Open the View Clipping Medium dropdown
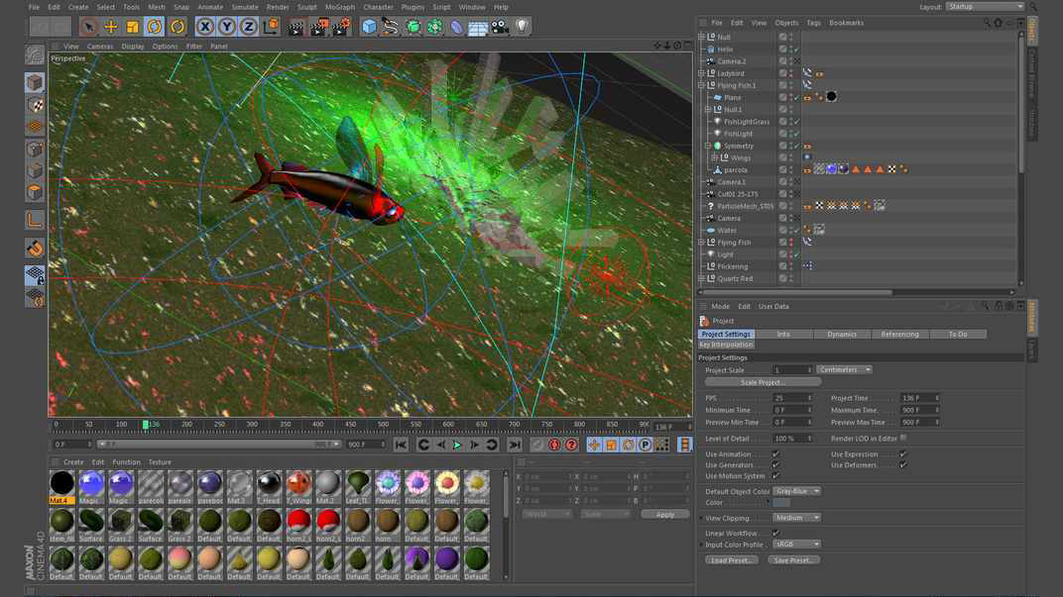The height and width of the screenshot is (597, 1063). 797,518
